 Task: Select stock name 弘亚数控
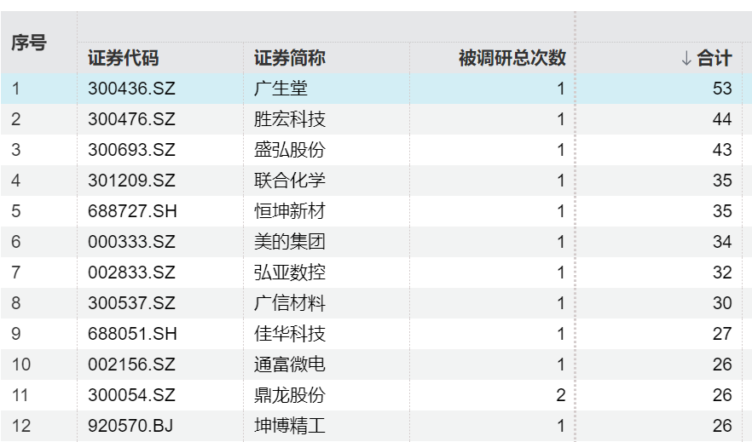coord(290,273)
